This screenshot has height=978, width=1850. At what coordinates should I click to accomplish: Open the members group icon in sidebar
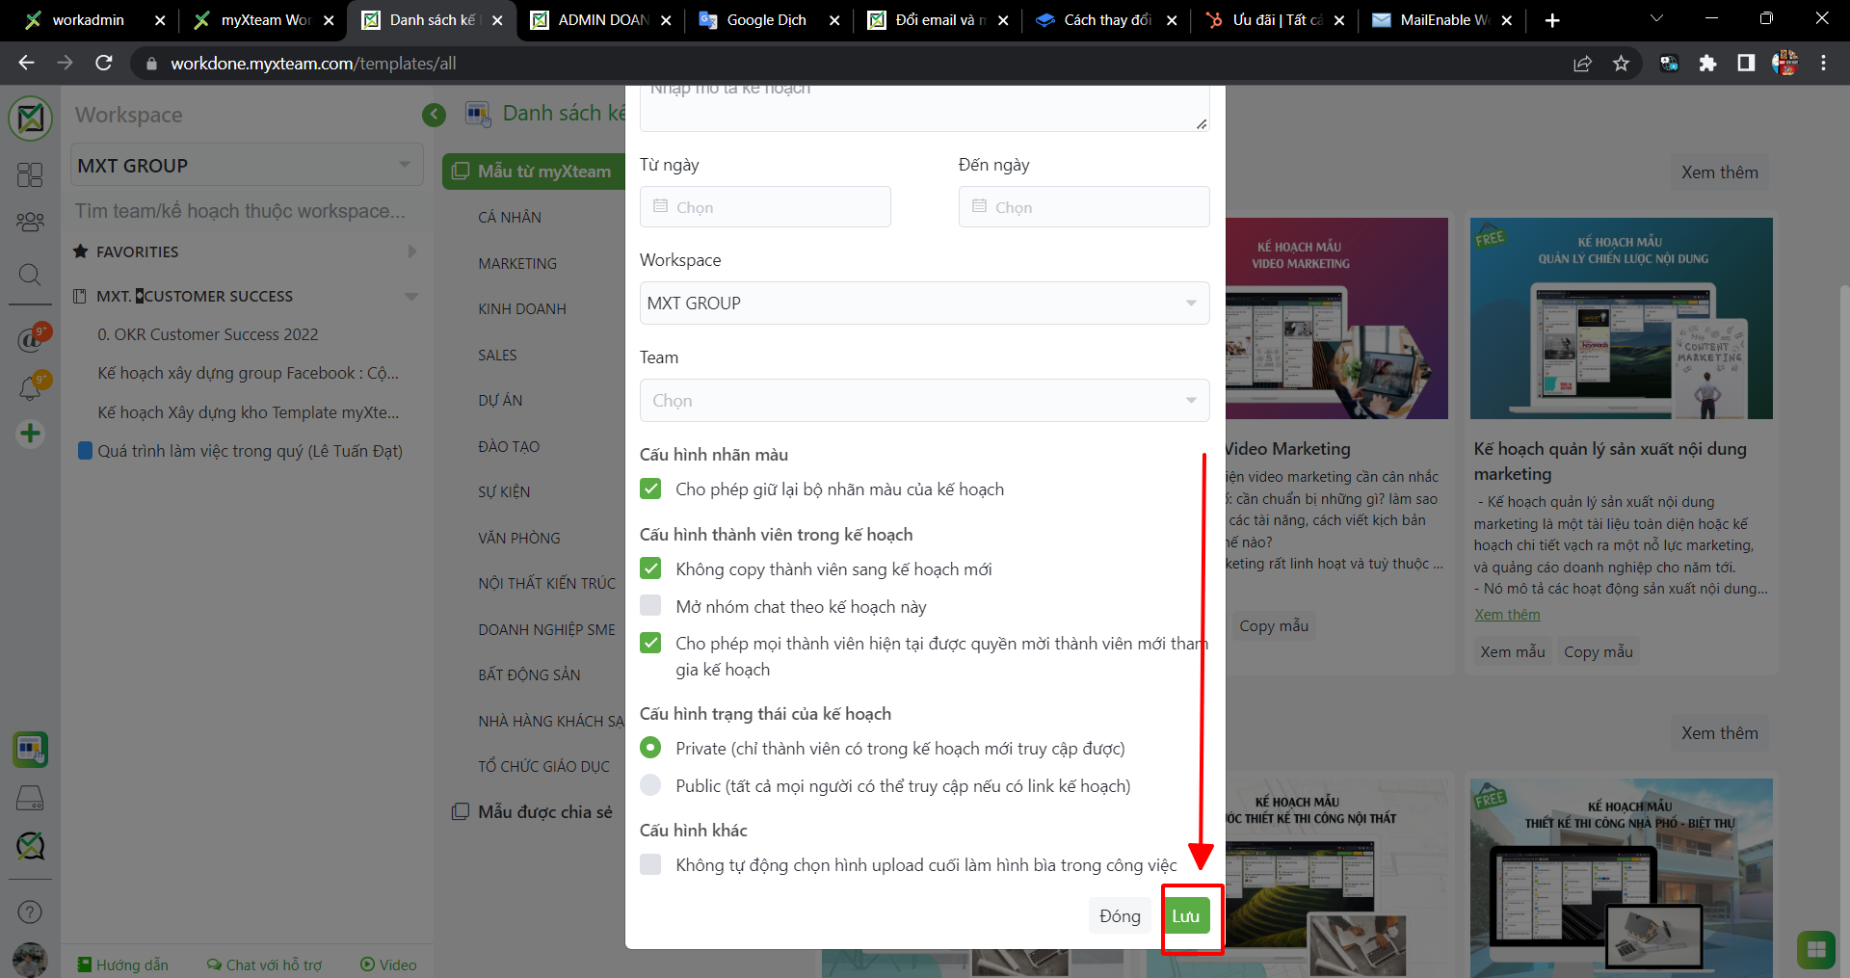click(30, 223)
